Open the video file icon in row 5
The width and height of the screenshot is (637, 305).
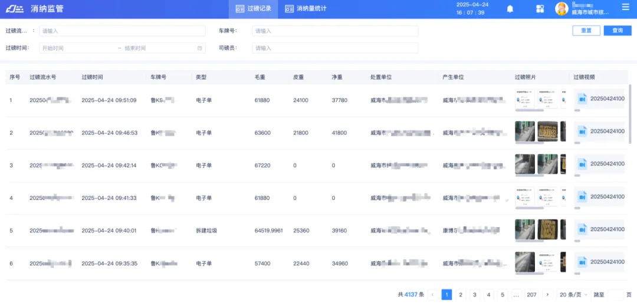tap(582, 229)
